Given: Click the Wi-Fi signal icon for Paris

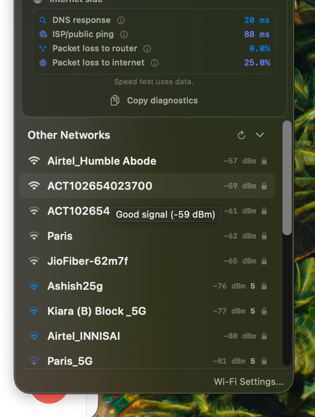Looking at the screenshot, I should pyautogui.click(x=34, y=236).
